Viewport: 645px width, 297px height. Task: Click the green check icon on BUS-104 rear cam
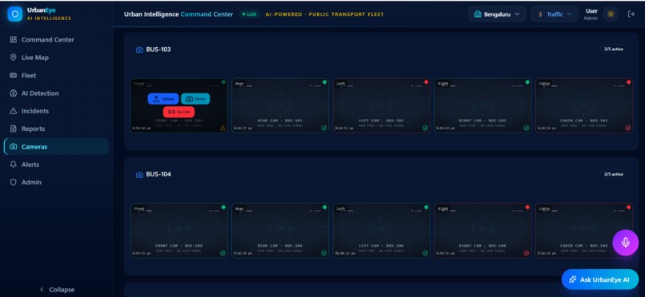324,253
